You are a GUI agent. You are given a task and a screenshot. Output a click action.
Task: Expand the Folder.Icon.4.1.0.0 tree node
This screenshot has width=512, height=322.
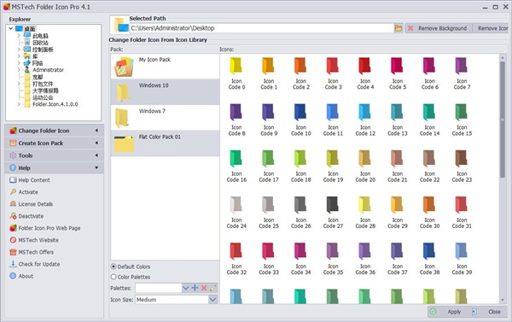(x=19, y=104)
